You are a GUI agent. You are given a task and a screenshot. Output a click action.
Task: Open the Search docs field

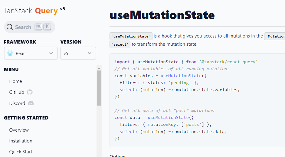tap(30, 27)
